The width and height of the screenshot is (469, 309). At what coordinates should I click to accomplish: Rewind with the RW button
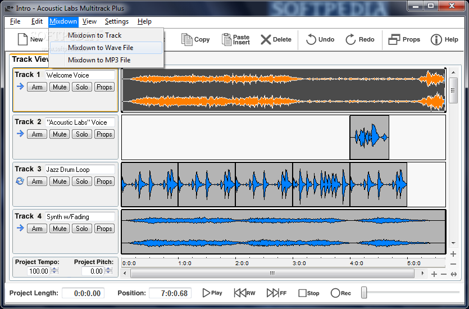coord(245,293)
